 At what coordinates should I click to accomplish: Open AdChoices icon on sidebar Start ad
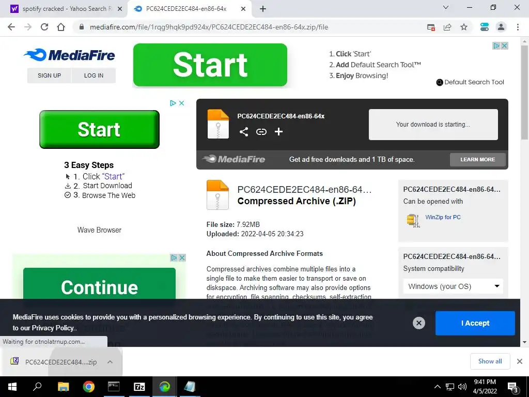173,103
